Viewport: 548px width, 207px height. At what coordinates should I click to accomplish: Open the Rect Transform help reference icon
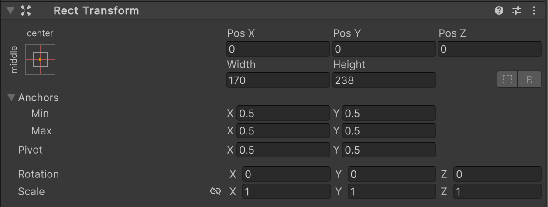click(x=499, y=11)
